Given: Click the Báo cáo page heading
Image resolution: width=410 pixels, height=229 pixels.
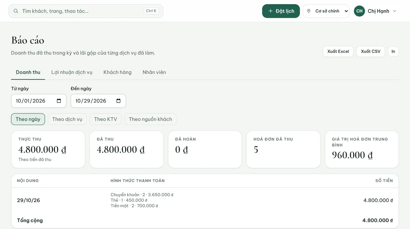Looking at the screenshot, I should pos(28,40).
